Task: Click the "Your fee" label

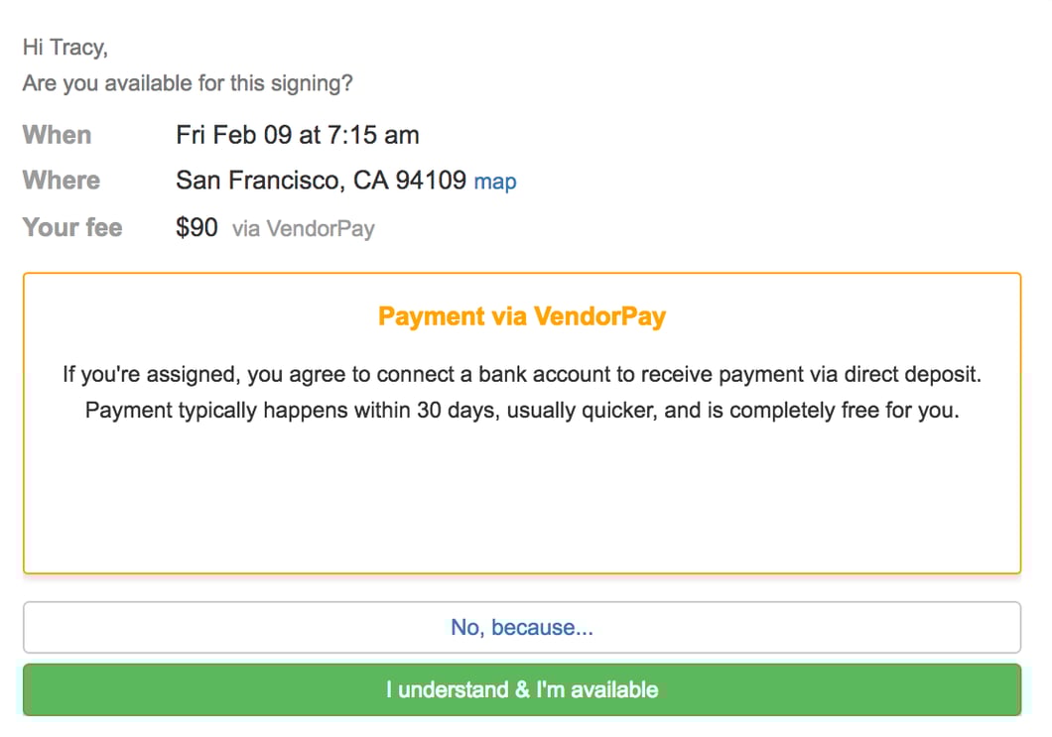Action: (x=72, y=227)
